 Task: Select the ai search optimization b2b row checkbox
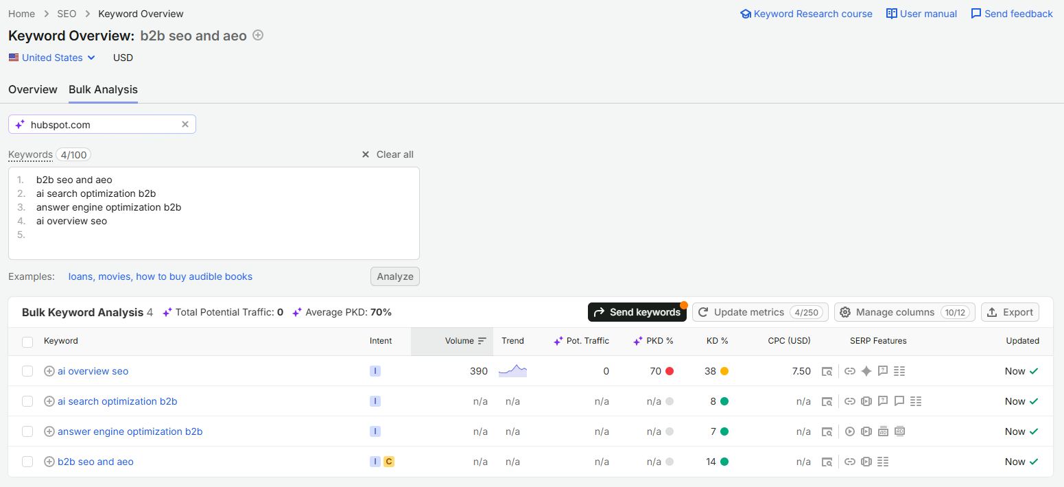[27, 401]
